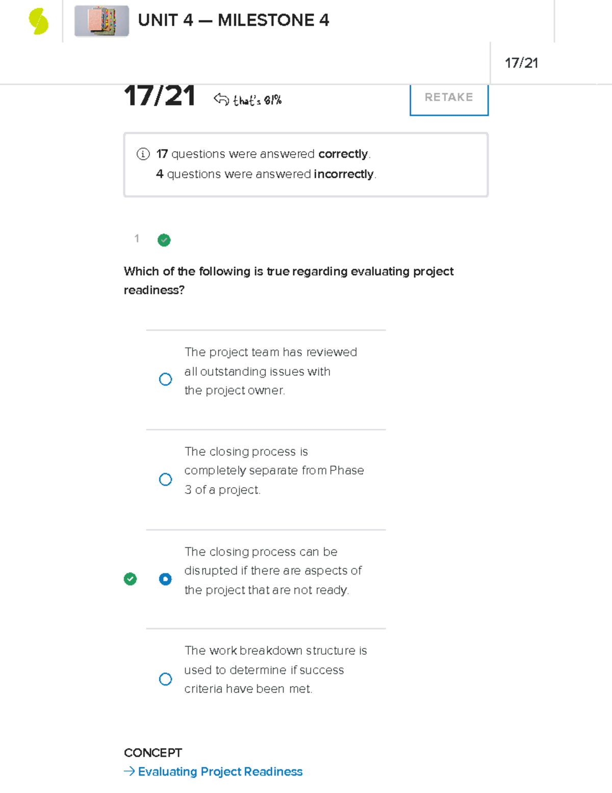612x793 pixels.
Task: Select the "project team has reviewed all outstanding issues" option
Action: point(165,379)
